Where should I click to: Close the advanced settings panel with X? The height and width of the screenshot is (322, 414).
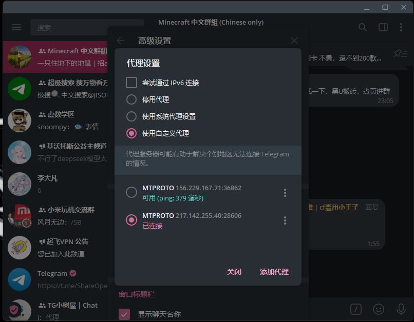point(294,41)
